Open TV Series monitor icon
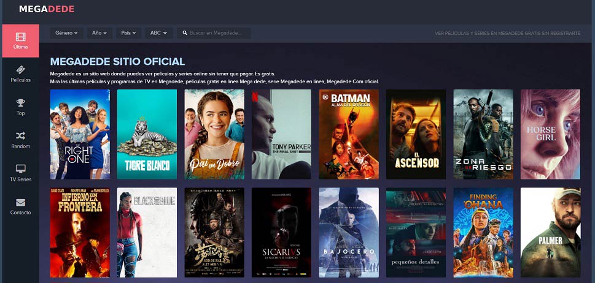Screen dimensions: 595x283 (20, 168)
